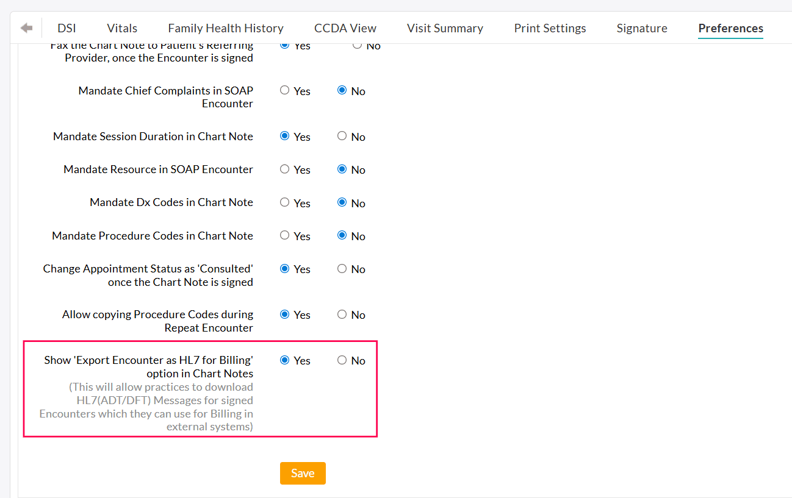Choose Yes for Mandate Dx Codes

284,202
